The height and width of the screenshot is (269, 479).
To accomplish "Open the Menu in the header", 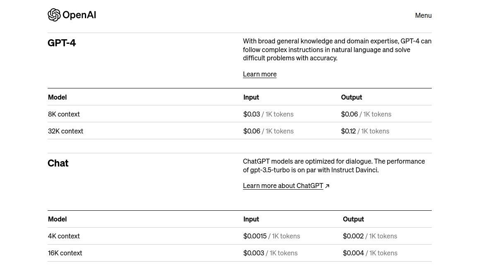I will (x=423, y=15).
